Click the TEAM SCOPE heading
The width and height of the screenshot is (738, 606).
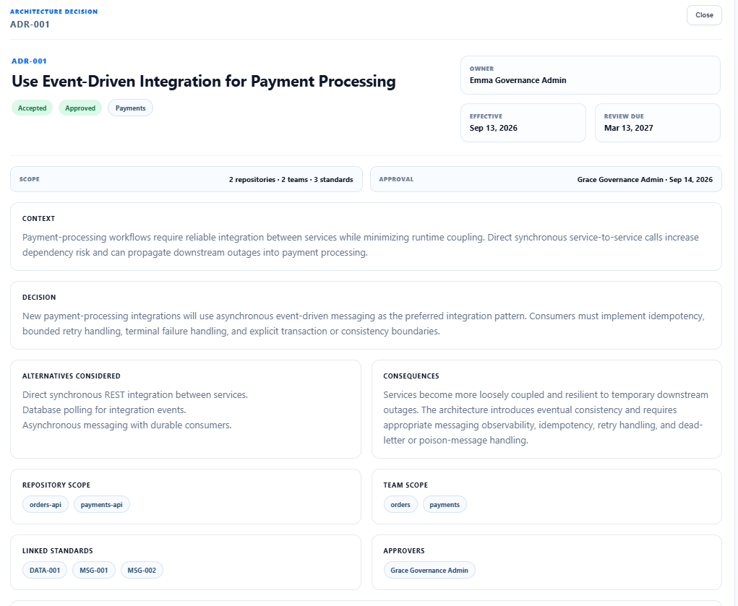(406, 485)
